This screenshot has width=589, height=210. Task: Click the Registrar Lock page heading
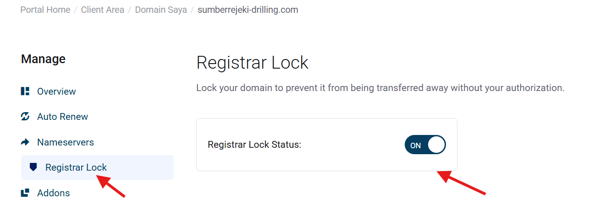tap(252, 63)
